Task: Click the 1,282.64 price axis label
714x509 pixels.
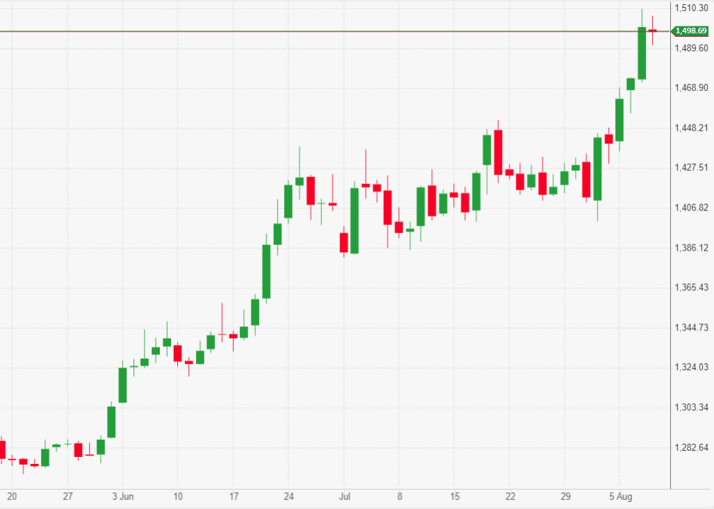Action: pyautogui.click(x=691, y=448)
